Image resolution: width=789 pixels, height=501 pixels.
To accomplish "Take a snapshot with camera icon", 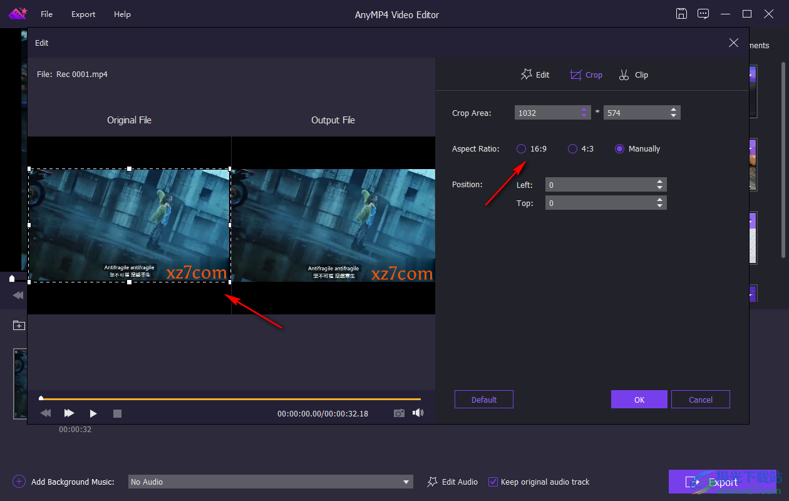I will pyautogui.click(x=399, y=413).
